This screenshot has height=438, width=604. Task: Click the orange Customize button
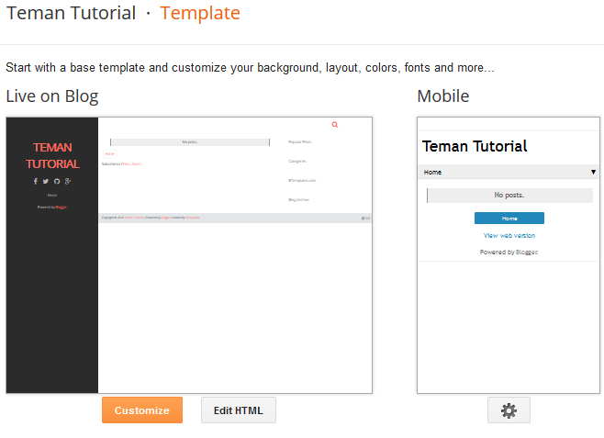click(142, 410)
